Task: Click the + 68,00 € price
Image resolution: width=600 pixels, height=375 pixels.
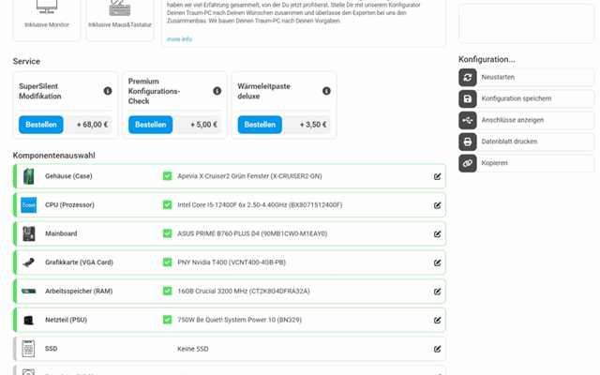Action: coord(92,125)
